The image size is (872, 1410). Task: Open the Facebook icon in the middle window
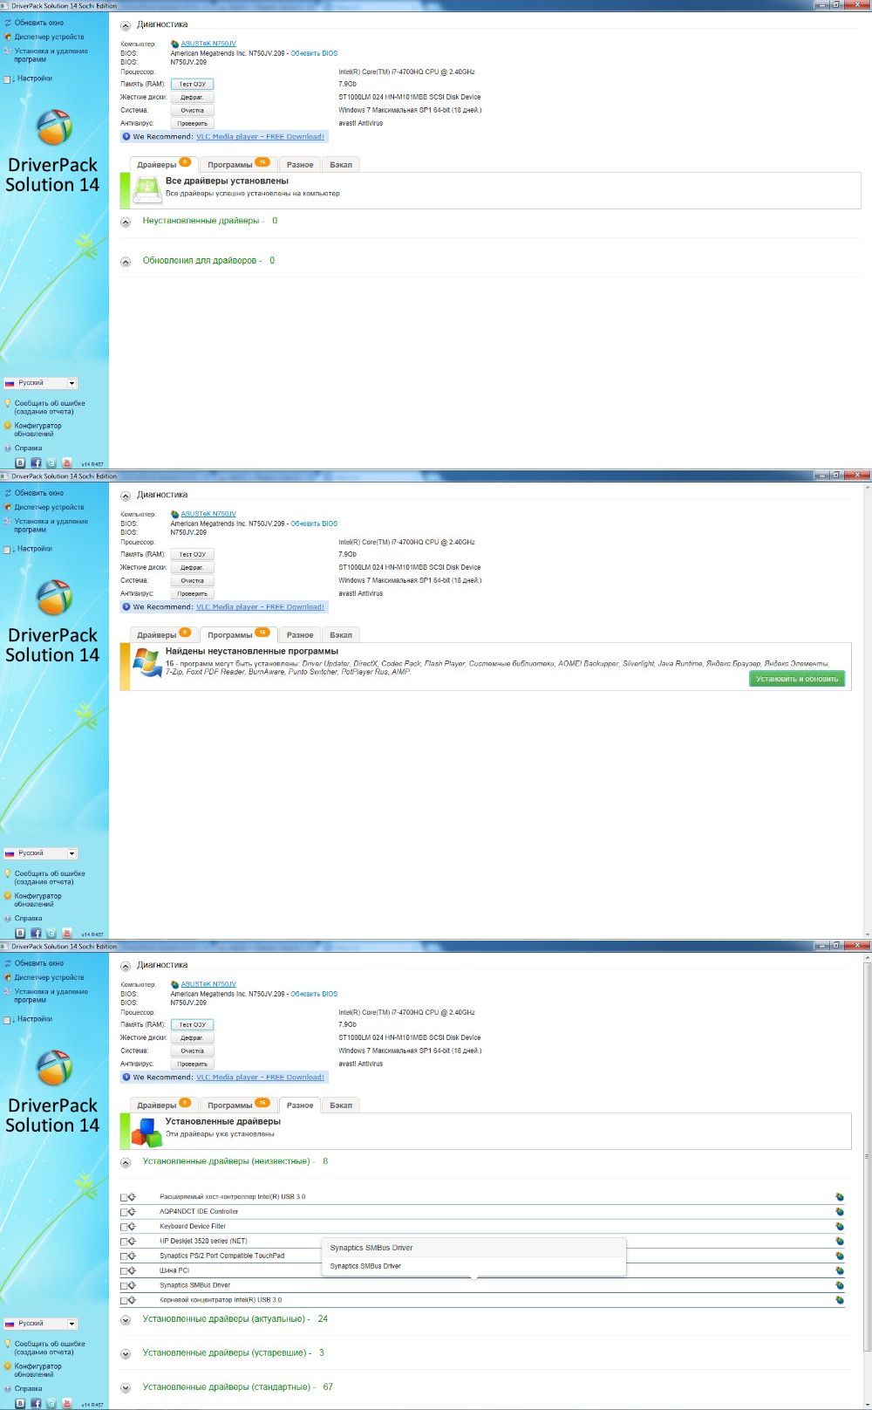[x=36, y=934]
